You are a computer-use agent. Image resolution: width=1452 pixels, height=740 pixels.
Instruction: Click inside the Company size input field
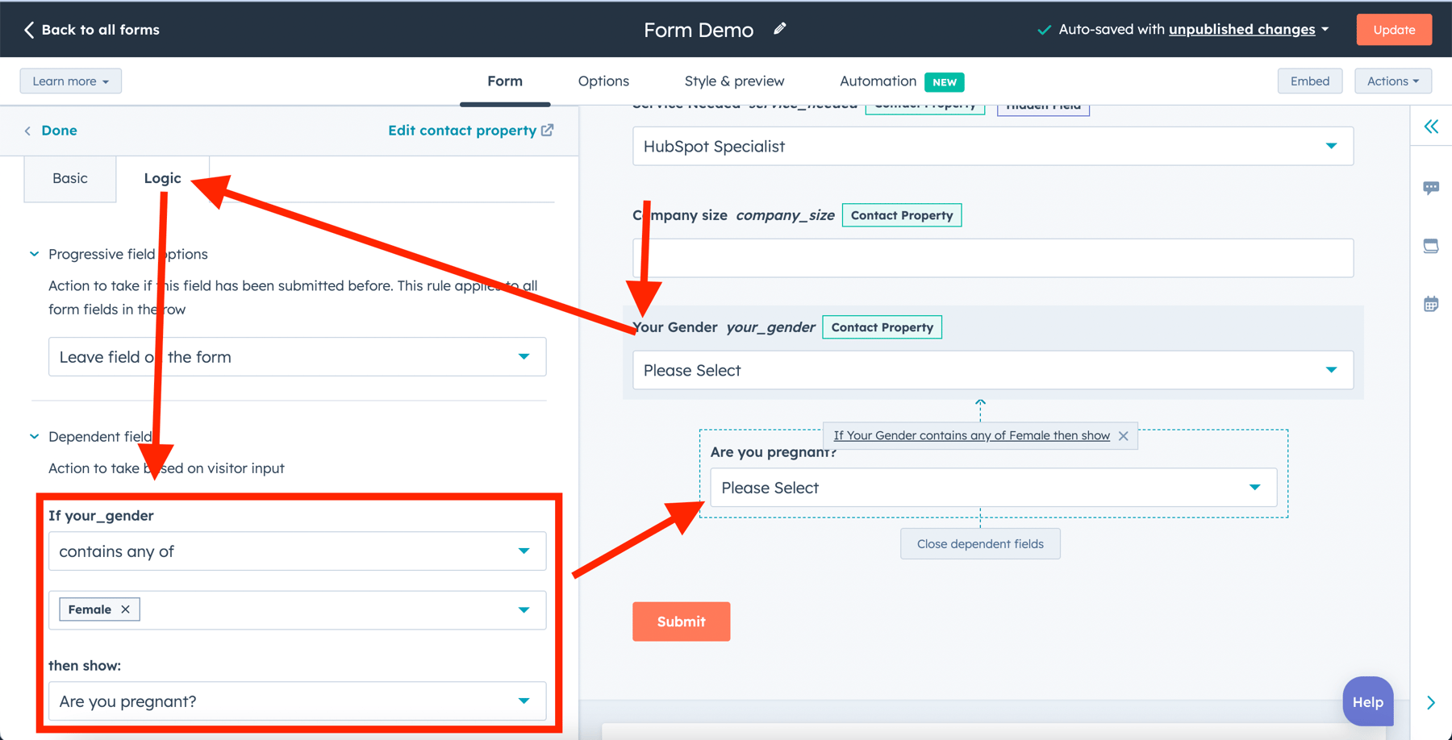pyautogui.click(x=992, y=258)
